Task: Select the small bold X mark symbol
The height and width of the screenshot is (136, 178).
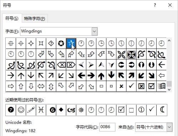Action: (x=121, y=86)
